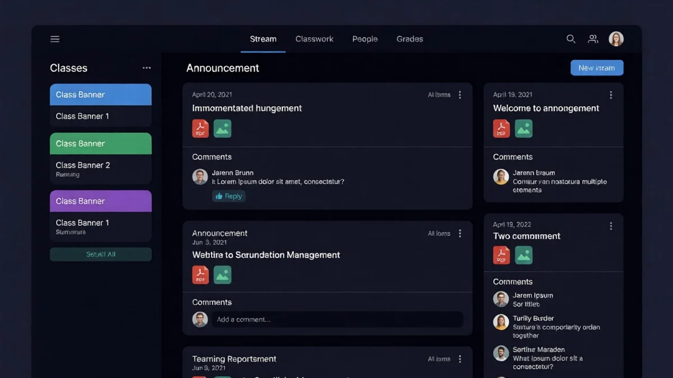Image resolution: width=673 pixels, height=378 pixels.
Task: Click the Two compiment post title
Action: coord(527,236)
